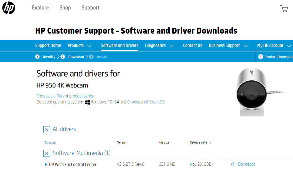Screen dimensions: 293x179
Task: Click the Product Homepage info icon
Action: point(261,57)
